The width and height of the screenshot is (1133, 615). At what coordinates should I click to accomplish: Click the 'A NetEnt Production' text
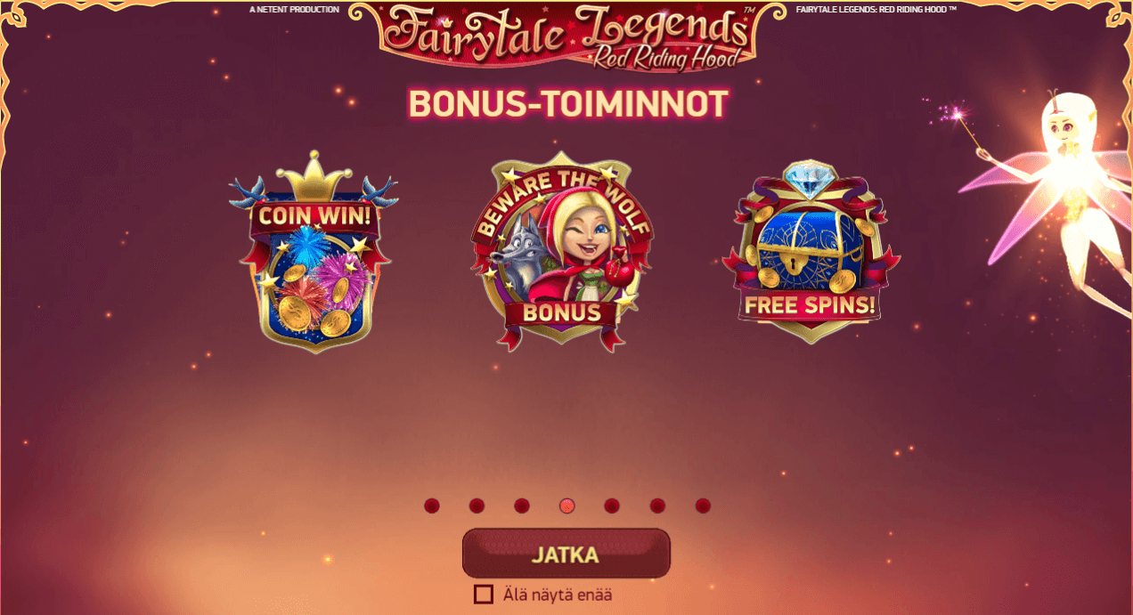pyautogui.click(x=294, y=9)
